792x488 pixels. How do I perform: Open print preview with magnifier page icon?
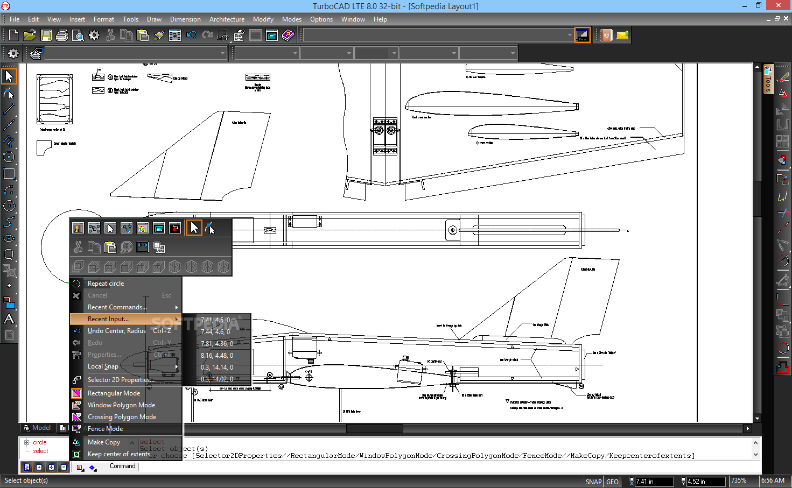pyautogui.click(x=78, y=36)
